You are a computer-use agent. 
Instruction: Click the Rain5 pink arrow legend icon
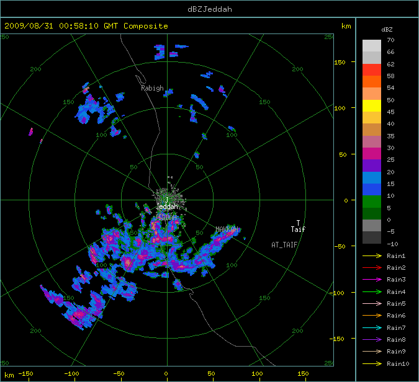tap(372, 303)
